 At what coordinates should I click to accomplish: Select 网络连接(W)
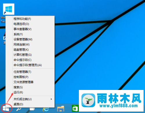coord(30,44)
